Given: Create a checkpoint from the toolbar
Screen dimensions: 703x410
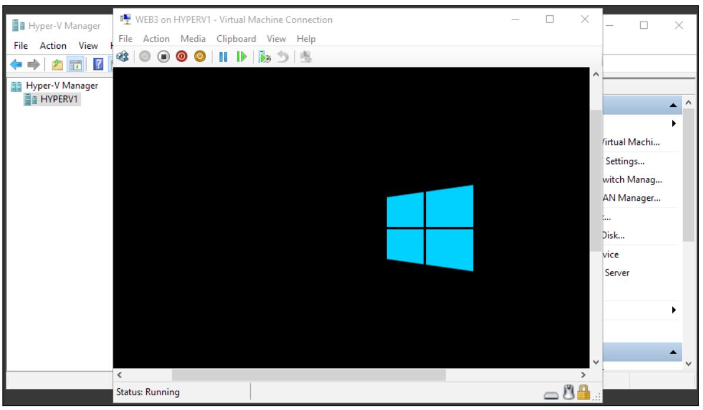Looking at the screenshot, I should [x=264, y=57].
